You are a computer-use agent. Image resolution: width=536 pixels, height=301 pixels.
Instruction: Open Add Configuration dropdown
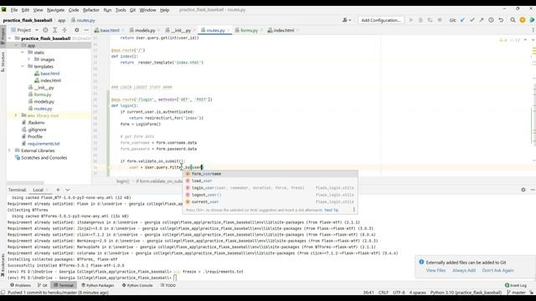point(380,20)
